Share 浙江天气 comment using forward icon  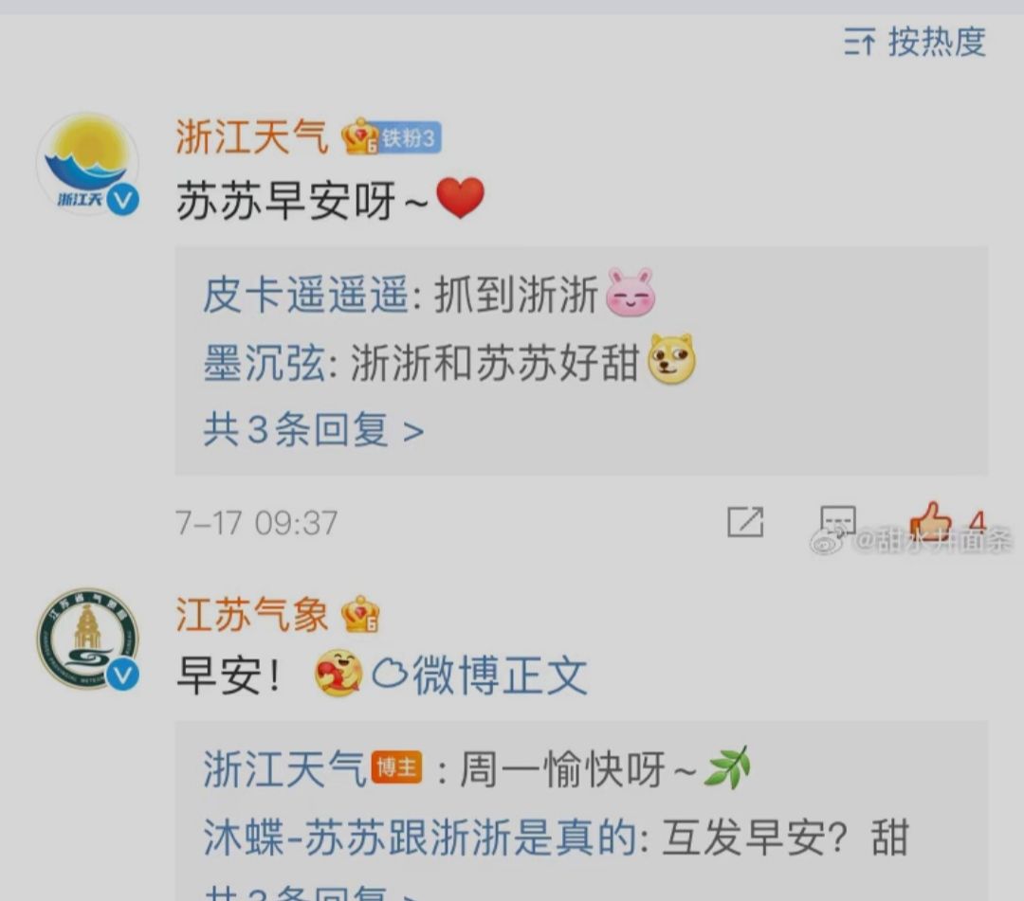coord(745,522)
